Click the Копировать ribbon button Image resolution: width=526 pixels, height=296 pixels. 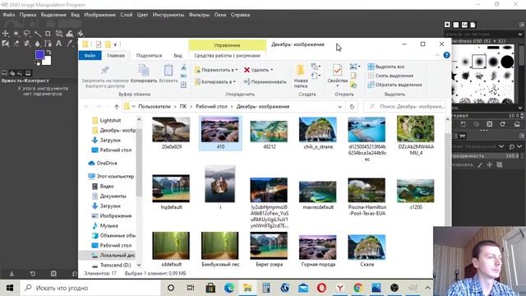point(144,74)
